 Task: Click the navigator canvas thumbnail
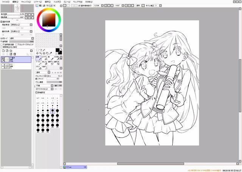[x=17, y=8]
